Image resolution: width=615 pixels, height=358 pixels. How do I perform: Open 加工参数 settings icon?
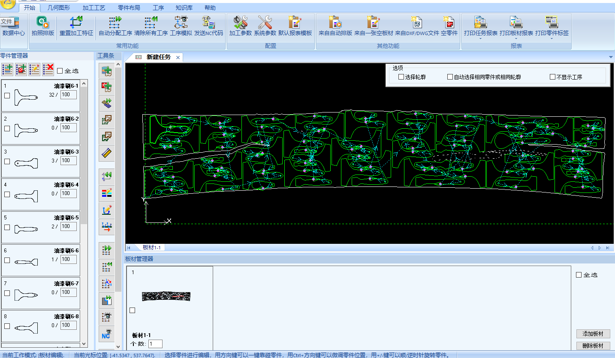tap(240, 23)
